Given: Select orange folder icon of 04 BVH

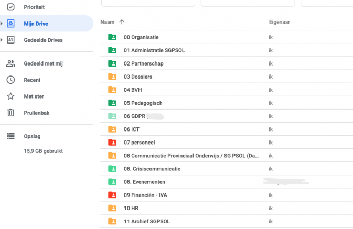Looking at the screenshot, I should point(112,90).
